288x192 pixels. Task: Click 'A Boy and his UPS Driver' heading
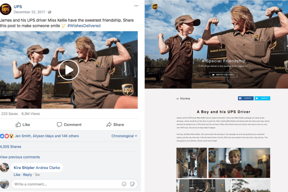point(224,112)
